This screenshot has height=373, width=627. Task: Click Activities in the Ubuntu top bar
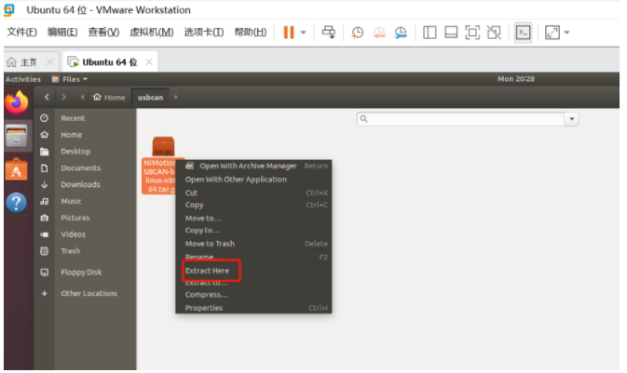point(22,79)
